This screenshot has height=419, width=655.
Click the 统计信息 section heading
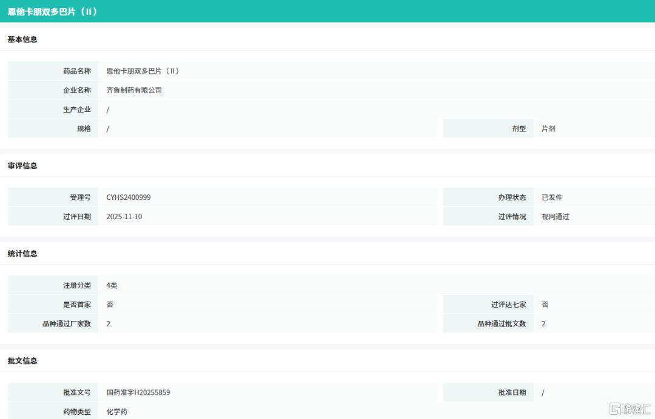[x=22, y=254]
